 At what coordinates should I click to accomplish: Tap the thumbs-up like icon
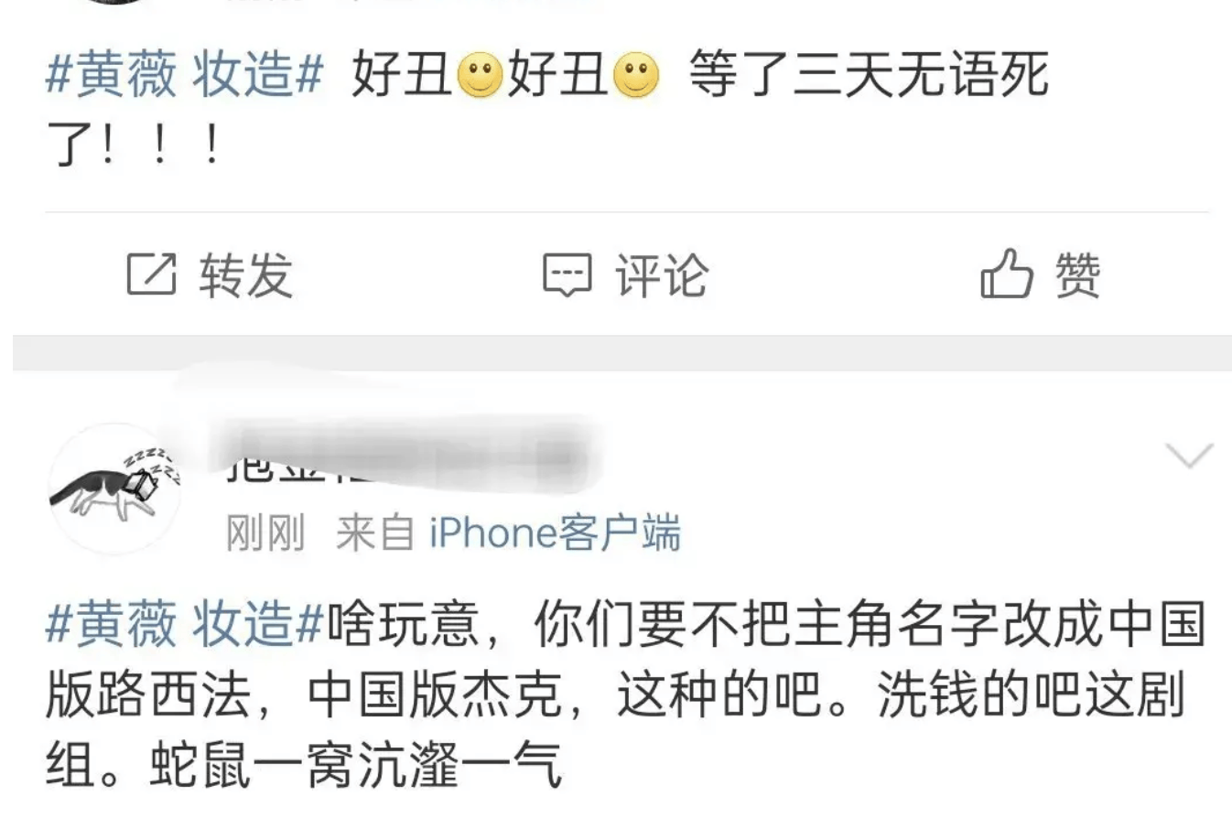[x=1007, y=274]
